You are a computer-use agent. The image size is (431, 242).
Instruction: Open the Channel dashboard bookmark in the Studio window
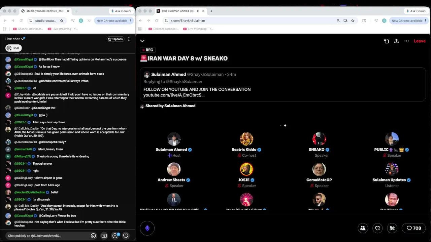point(28,29)
